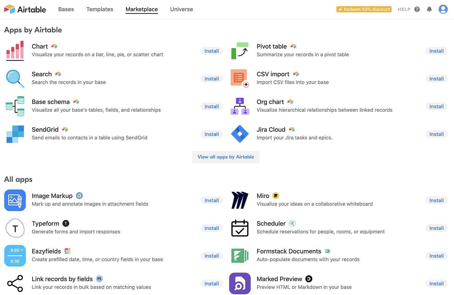Screen dimensions: 454x295
Task: Select the Marketplace tab
Action: click(x=142, y=9)
